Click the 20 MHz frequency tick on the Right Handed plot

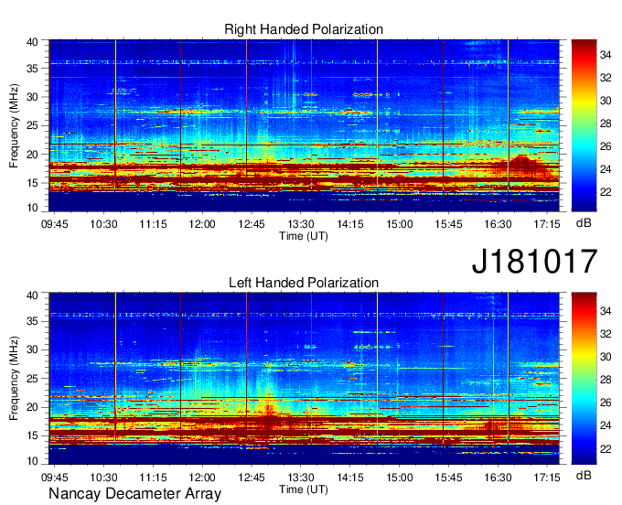32,155
